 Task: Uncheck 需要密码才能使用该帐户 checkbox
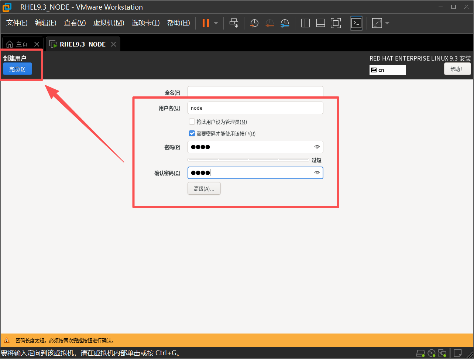tap(192, 133)
